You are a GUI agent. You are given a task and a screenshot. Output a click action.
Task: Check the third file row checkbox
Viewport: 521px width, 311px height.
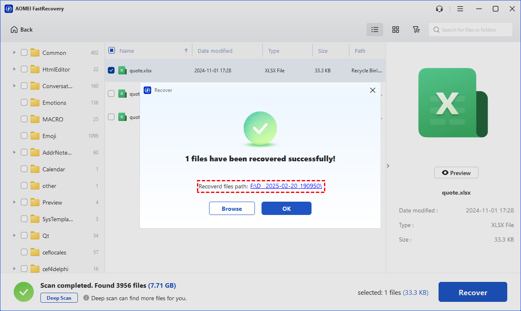(111, 117)
